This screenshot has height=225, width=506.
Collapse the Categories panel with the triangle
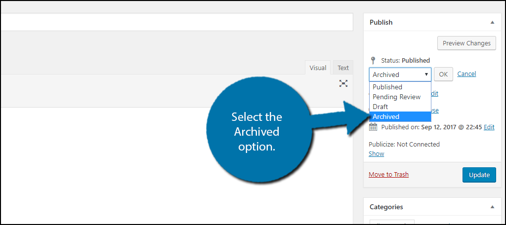click(492, 207)
